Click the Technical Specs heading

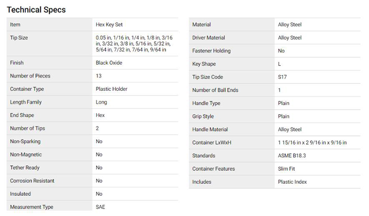36,10
